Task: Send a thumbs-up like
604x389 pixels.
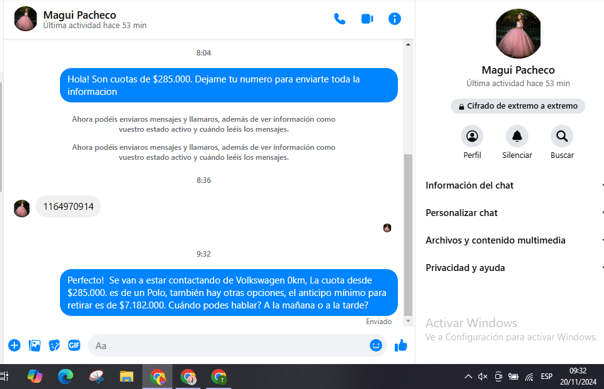Action: (x=401, y=345)
